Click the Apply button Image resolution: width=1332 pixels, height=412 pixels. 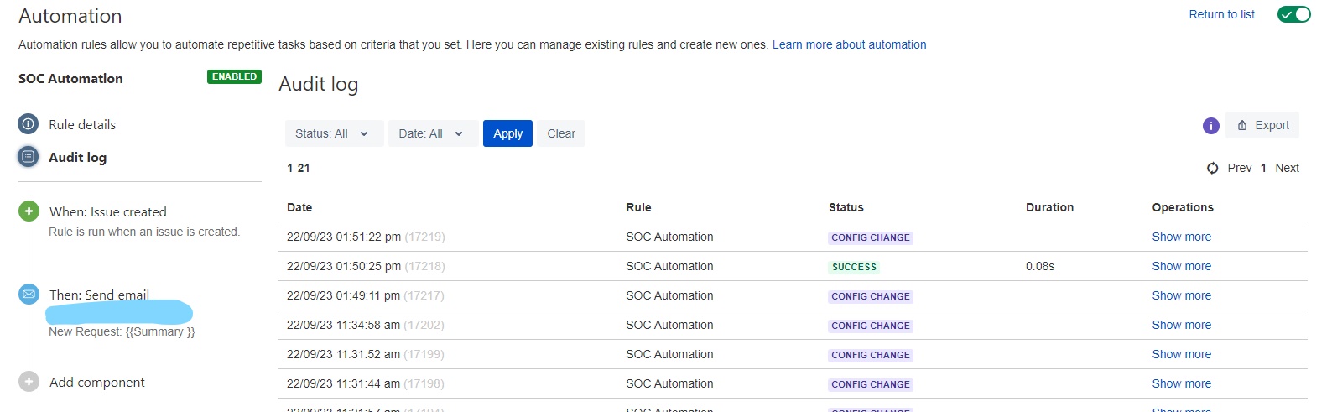coord(507,133)
